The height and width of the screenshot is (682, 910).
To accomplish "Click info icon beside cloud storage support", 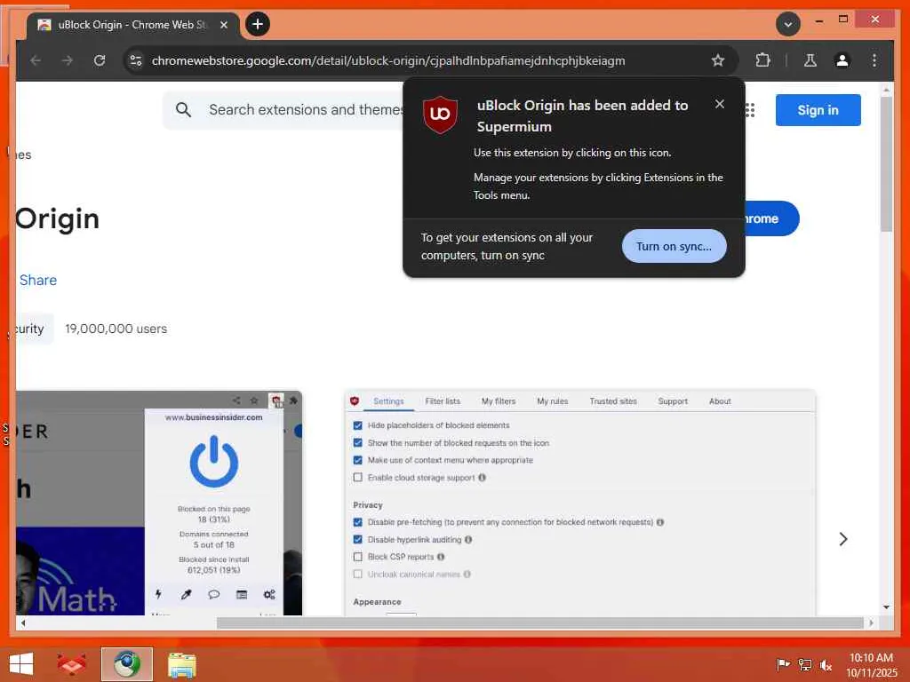I will [482, 477].
